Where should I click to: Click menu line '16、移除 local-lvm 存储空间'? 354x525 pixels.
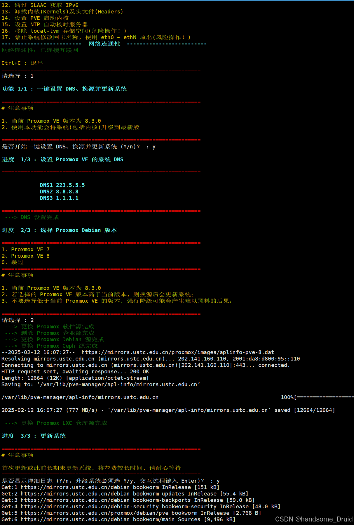point(64,31)
